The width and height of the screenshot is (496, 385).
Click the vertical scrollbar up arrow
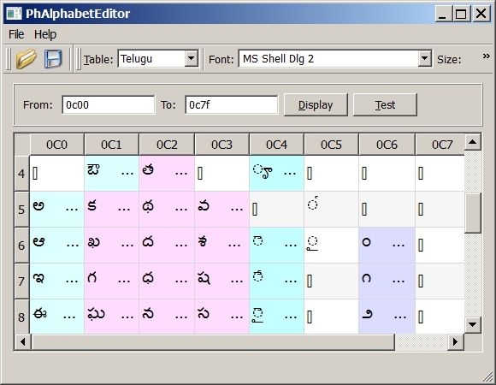tap(473, 142)
